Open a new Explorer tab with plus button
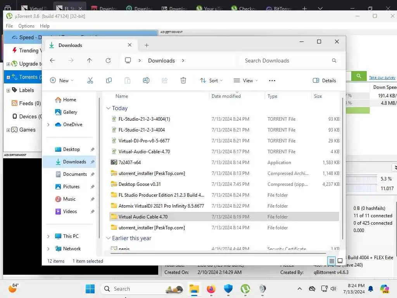The height and width of the screenshot is (298, 397). (147, 45)
